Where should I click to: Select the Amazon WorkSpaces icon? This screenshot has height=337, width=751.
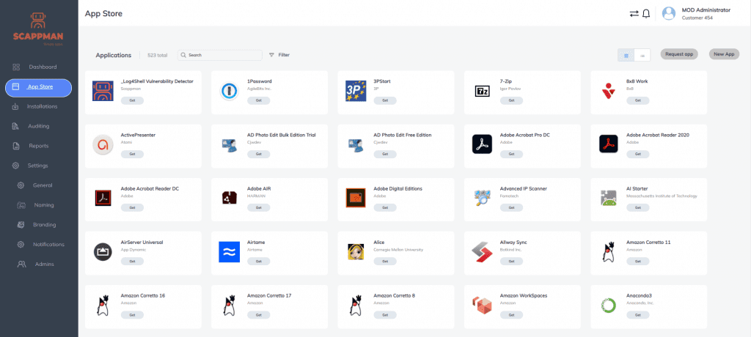(482, 305)
